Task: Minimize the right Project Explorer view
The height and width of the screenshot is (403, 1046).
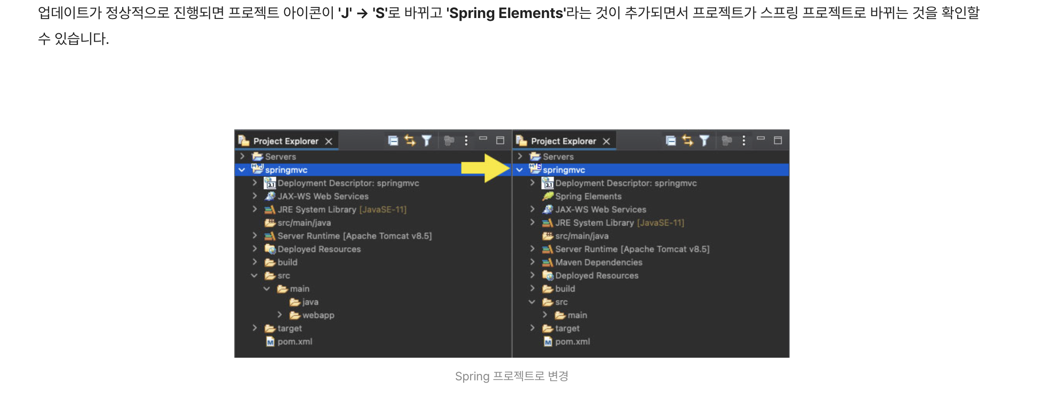Action: [761, 138]
